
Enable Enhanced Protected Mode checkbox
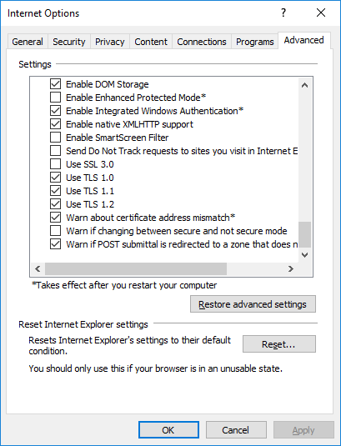pyautogui.click(x=55, y=98)
